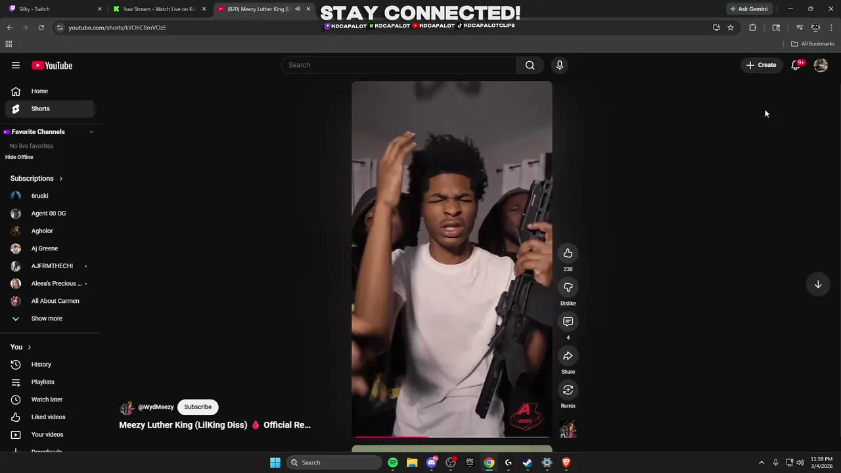Click the Windows taskbar Search box
This screenshot has width=841, height=473.
pos(335,462)
